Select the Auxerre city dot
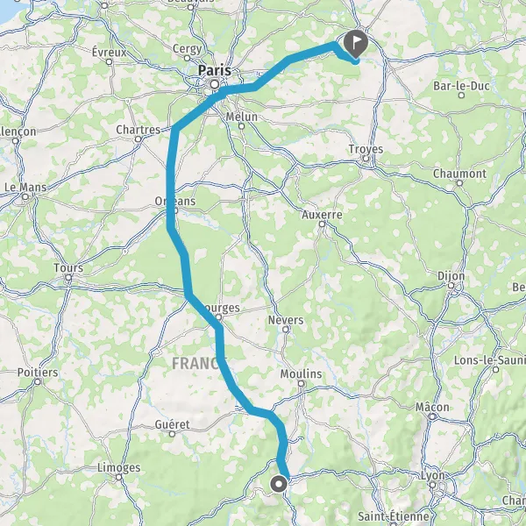This screenshot has width=526, height=526. pyautogui.click(x=322, y=224)
